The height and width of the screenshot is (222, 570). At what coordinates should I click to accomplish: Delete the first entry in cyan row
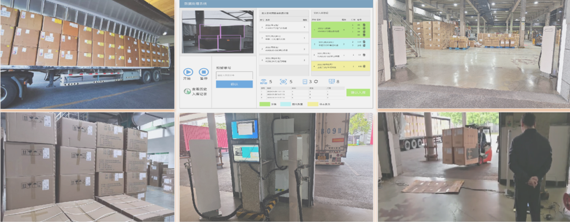click(364, 41)
